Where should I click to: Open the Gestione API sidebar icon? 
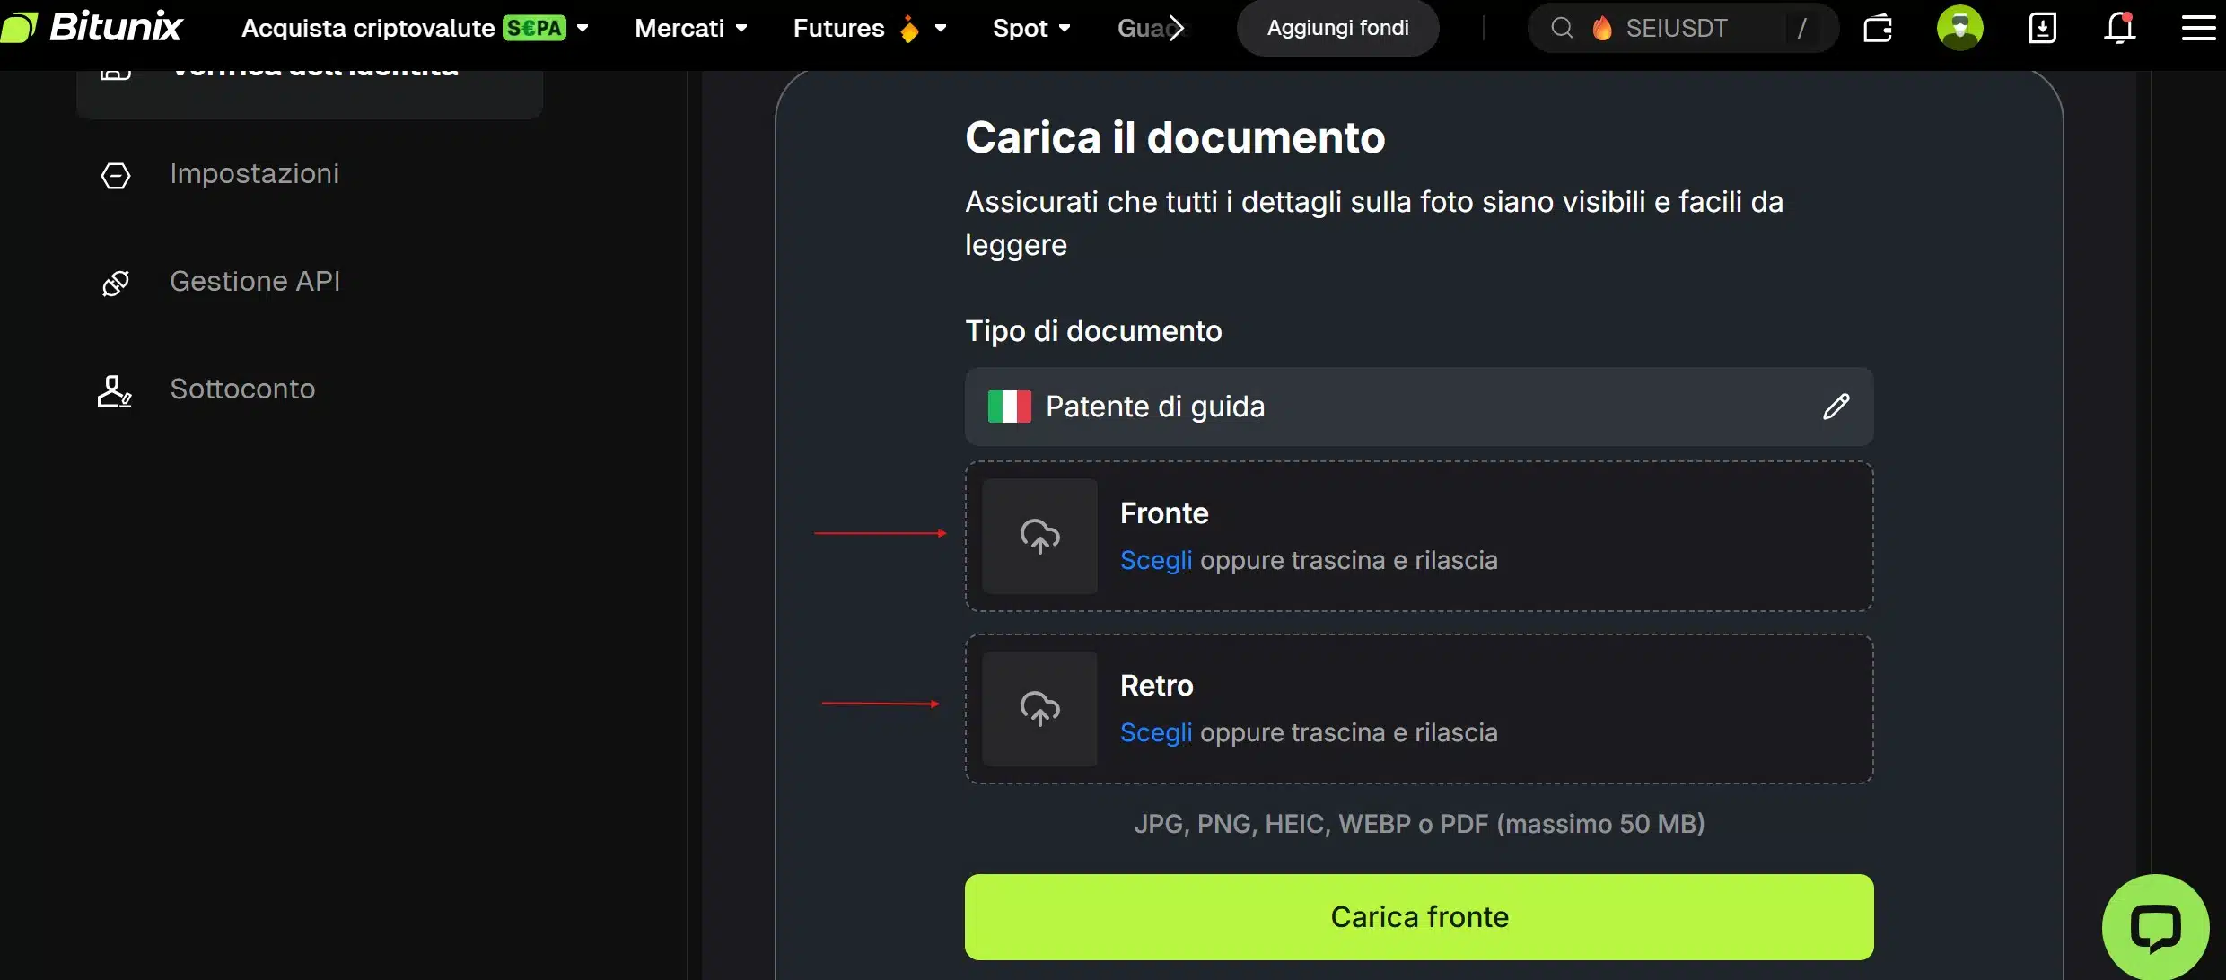[x=115, y=282]
